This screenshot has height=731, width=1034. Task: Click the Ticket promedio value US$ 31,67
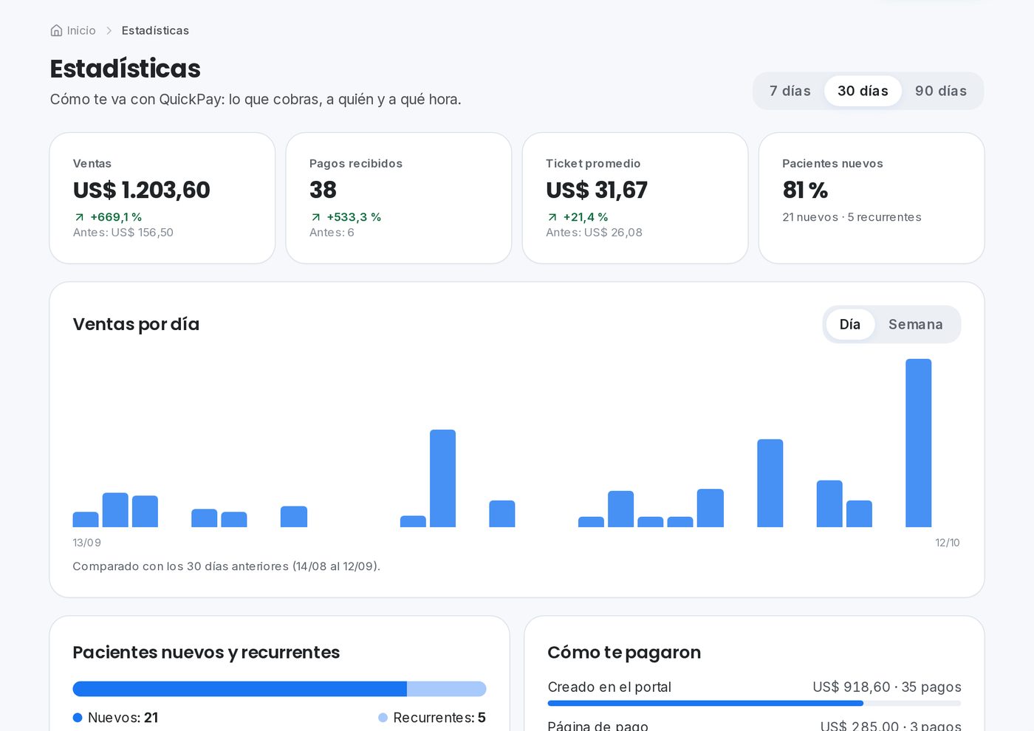pos(597,190)
